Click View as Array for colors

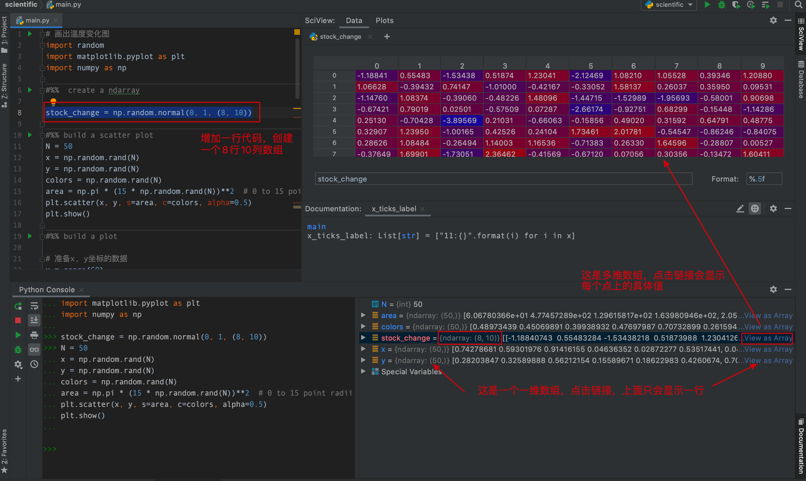click(x=768, y=327)
